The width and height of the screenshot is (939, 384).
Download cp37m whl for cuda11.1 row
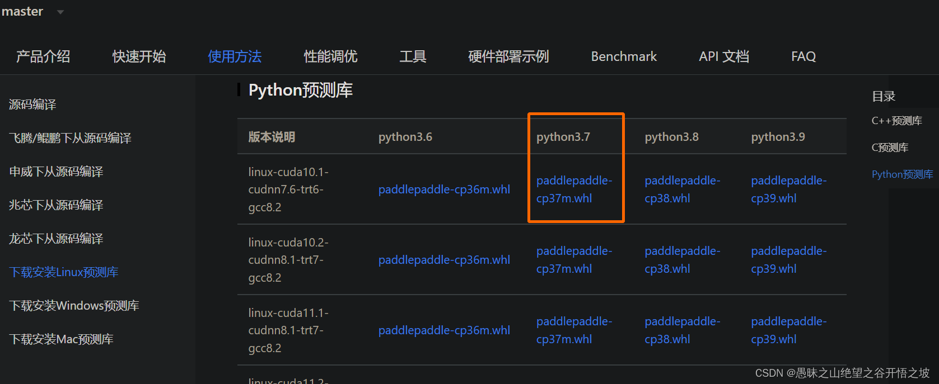pos(574,330)
